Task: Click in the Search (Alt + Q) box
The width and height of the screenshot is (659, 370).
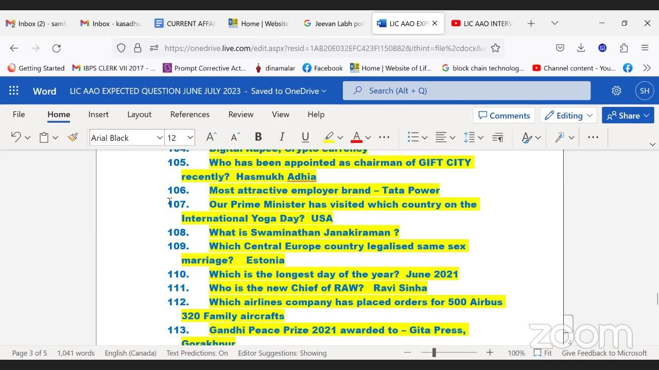Action: (466, 90)
